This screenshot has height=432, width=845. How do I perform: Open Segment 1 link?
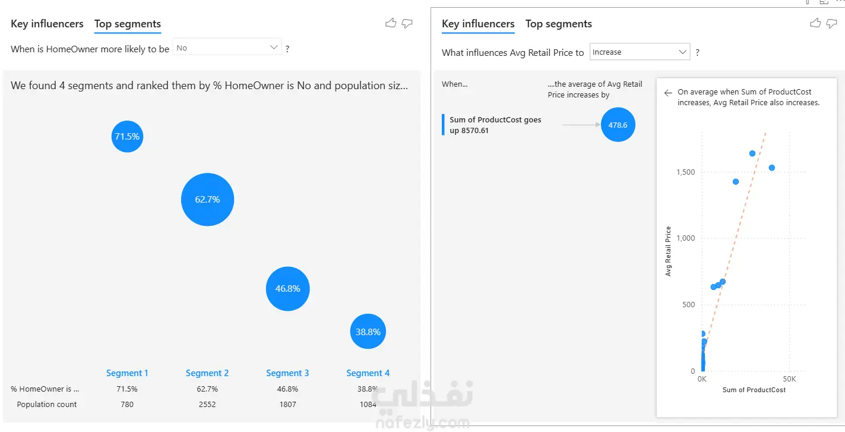(127, 373)
